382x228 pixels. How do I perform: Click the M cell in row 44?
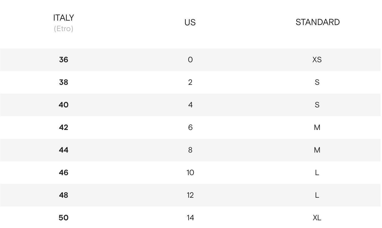317,150
